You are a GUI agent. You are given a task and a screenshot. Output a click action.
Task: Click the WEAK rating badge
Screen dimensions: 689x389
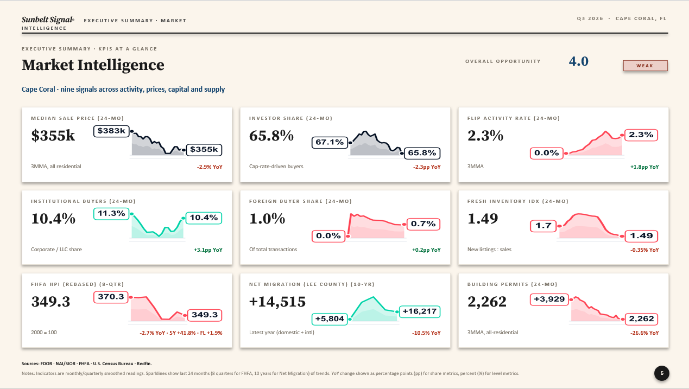pyautogui.click(x=645, y=66)
